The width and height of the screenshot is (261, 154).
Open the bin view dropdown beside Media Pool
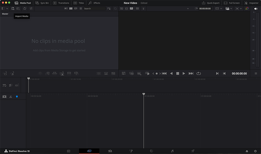tap(7, 8)
